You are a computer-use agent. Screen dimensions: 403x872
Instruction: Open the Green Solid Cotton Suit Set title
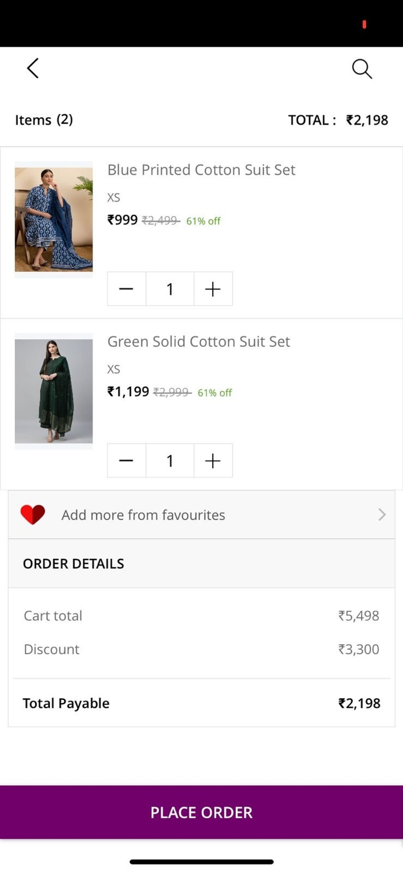coord(198,341)
